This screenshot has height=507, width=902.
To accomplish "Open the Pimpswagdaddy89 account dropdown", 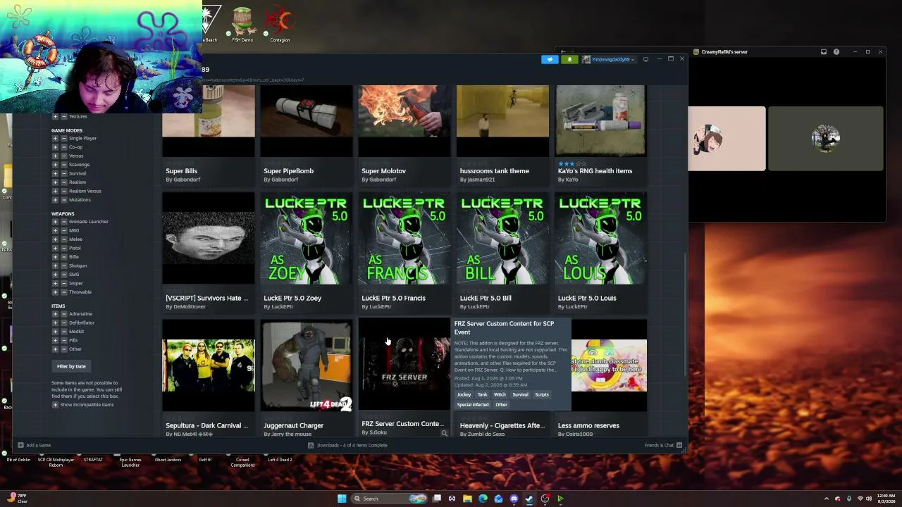I will point(609,59).
